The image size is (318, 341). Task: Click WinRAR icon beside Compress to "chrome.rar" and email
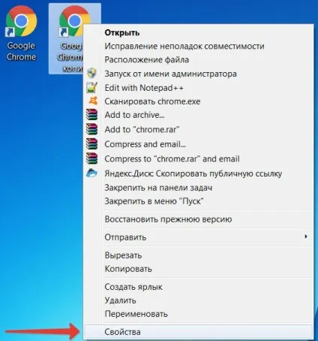[91, 158]
